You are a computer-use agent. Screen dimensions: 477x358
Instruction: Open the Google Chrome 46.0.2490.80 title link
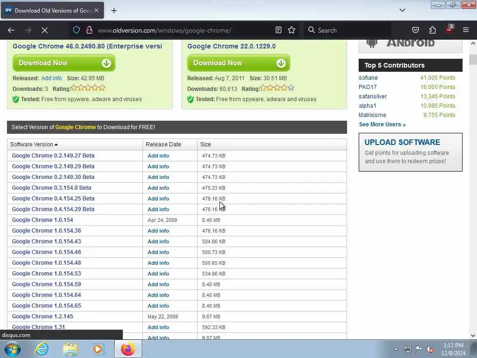[87, 46]
